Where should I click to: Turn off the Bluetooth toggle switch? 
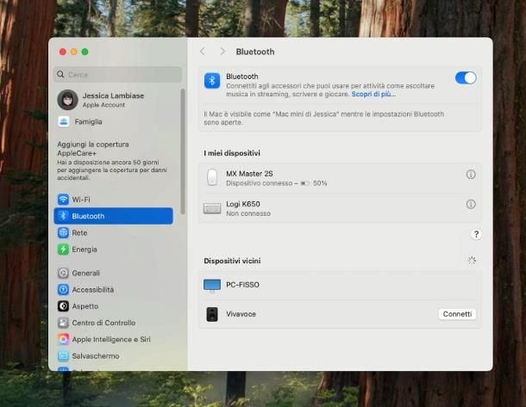[465, 78]
